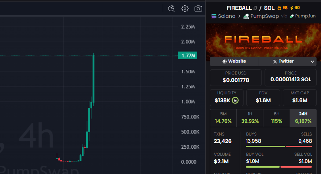Open the token Twitter link

tap(283, 61)
